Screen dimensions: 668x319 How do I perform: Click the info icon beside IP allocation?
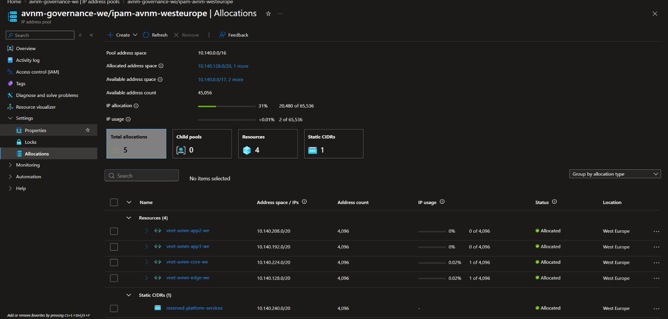(136, 106)
